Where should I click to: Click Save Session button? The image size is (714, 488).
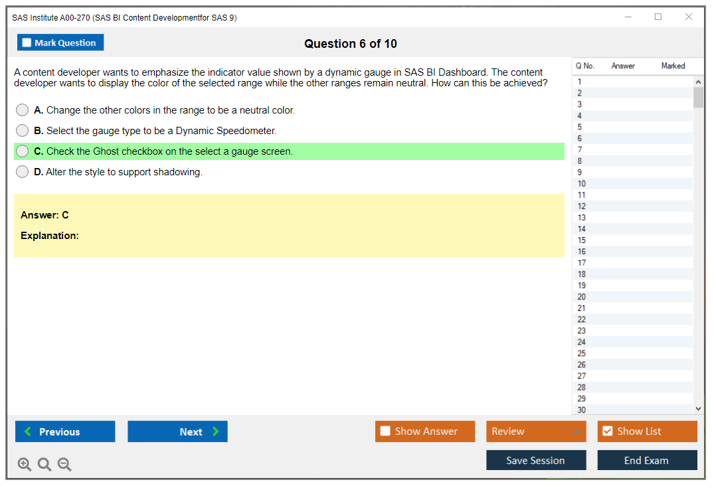[535, 460]
